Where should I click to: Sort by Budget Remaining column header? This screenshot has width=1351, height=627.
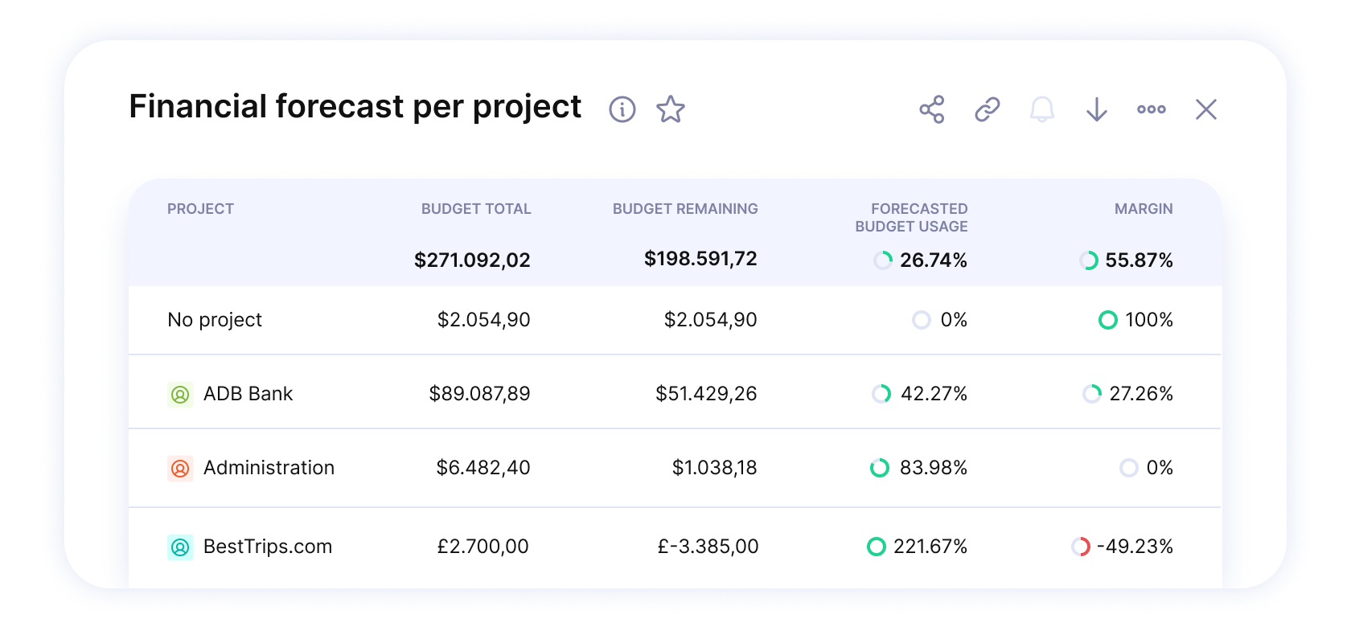pos(684,209)
